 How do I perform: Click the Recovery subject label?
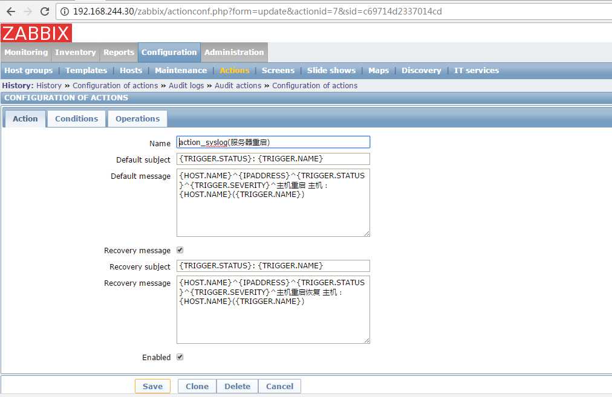pos(140,266)
